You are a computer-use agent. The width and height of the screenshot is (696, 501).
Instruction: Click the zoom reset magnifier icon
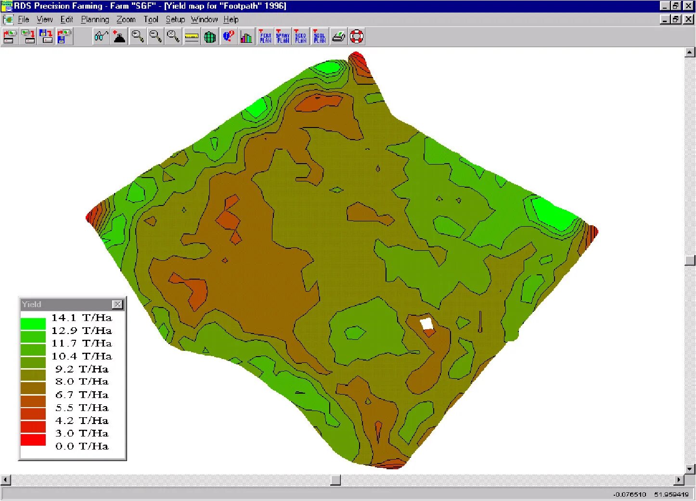coord(173,37)
